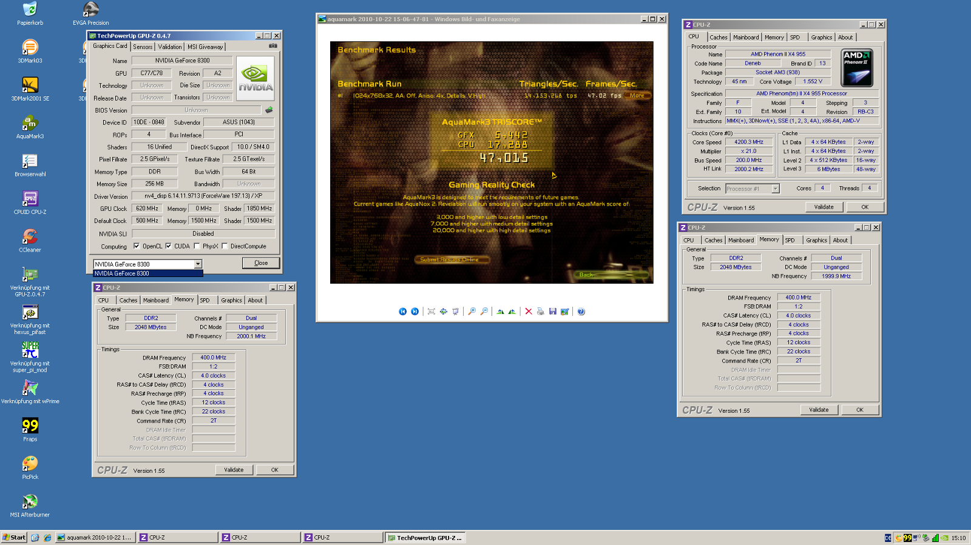The width and height of the screenshot is (971, 545).
Task: Click DE language indicator in taskbar
Action: [888, 538]
